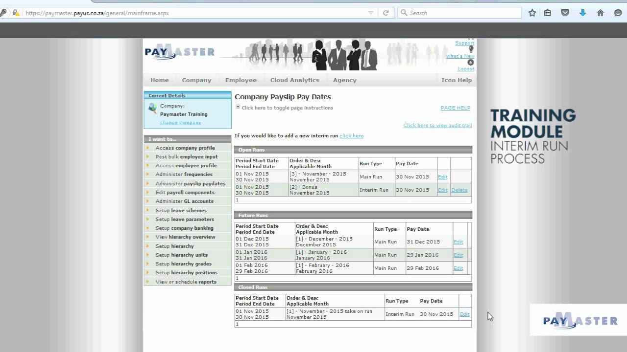This screenshot has width=627, height=352.
Task: Click here to view audit trail link
Action: [437, 126]
